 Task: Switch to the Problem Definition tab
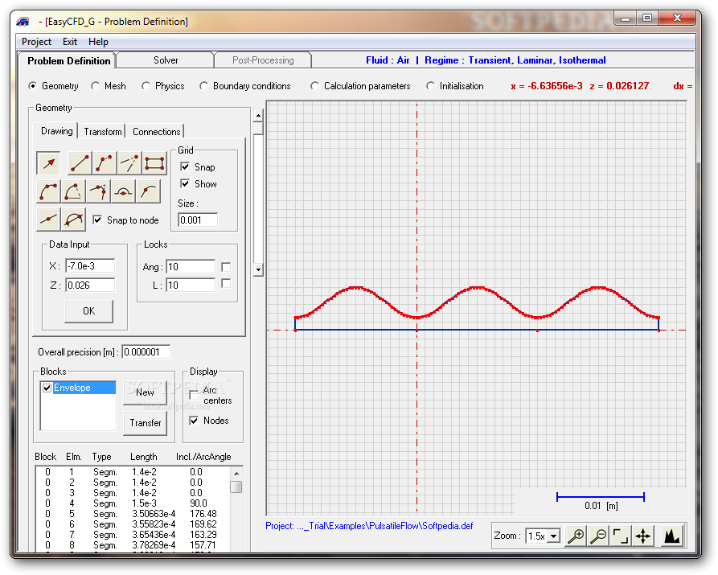[x=68, y=61]
